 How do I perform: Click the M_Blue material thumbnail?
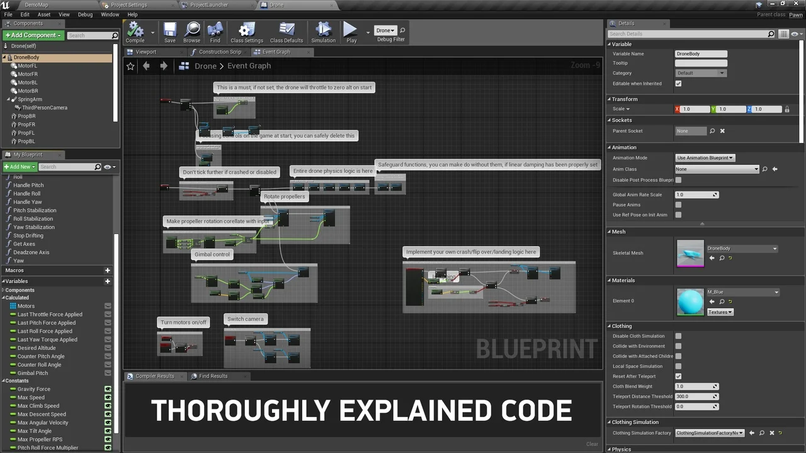[x=690, y=301]
